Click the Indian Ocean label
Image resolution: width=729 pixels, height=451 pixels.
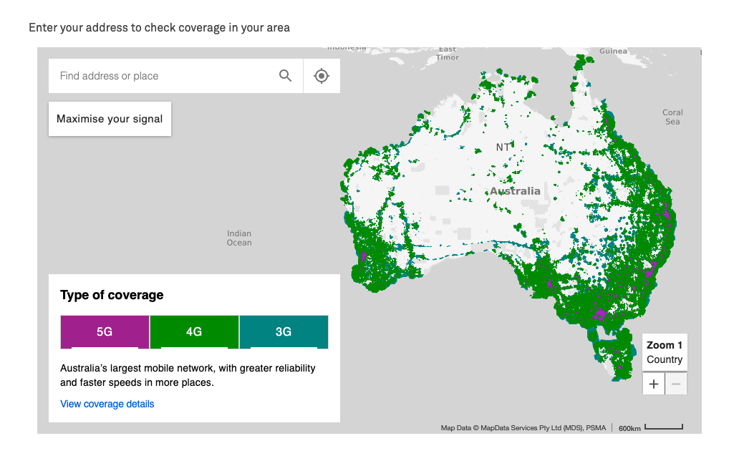point(239,238)
